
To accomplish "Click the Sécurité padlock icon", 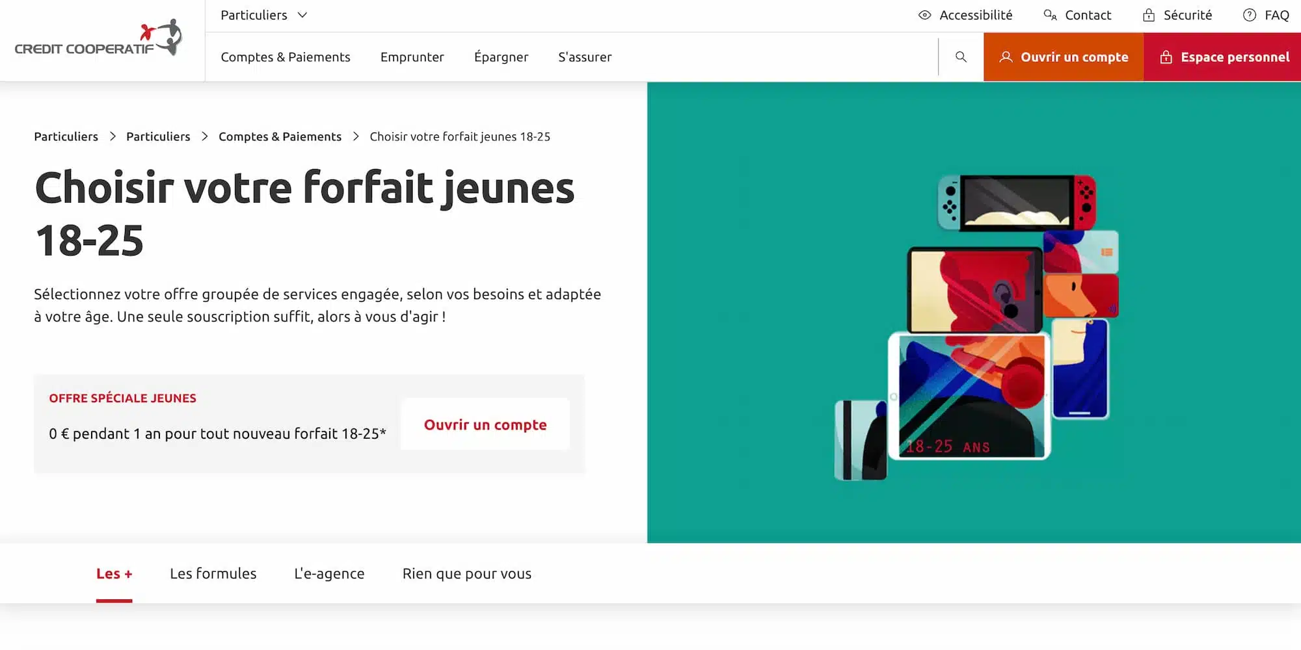I will [x=1148, y=14].
